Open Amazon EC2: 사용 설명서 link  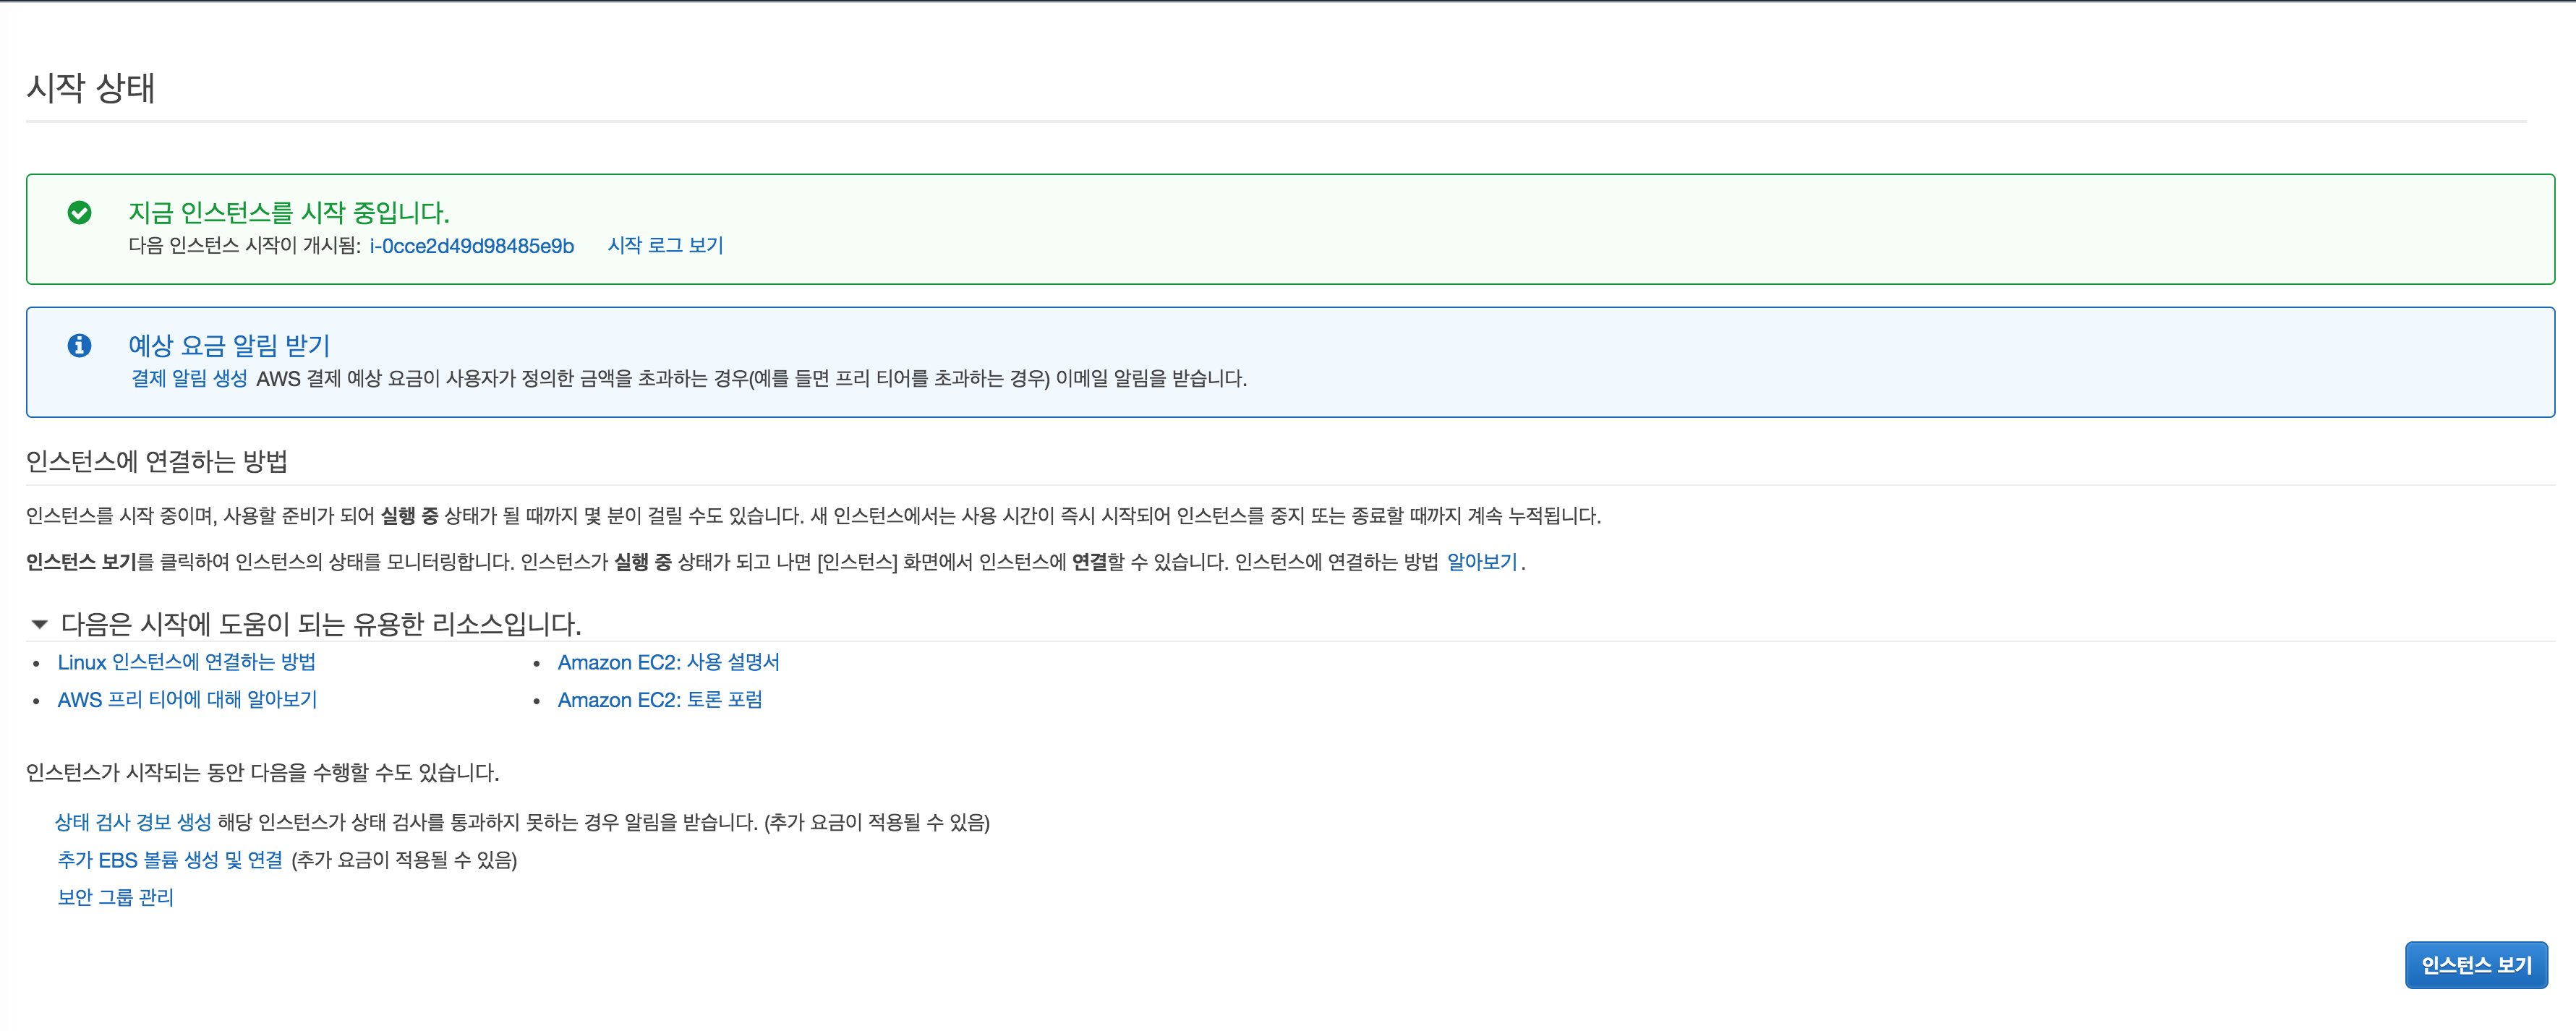[668, 663]
